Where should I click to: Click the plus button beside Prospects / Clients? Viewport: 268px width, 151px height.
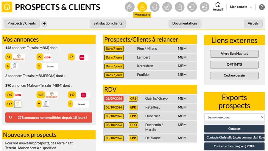(44, 24)
